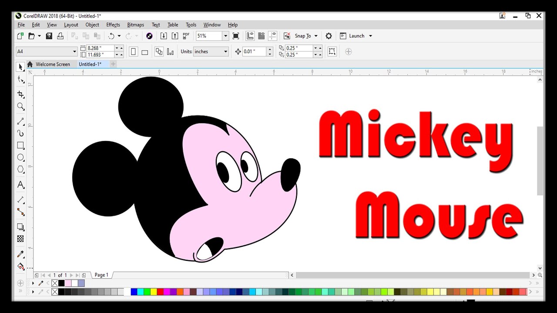
Task: Expand the Snap To dropdown
Action: [x=316, y=36]
